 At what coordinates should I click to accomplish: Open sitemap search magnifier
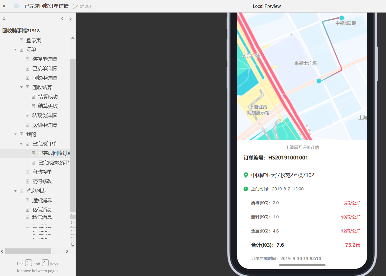(4, 19)
